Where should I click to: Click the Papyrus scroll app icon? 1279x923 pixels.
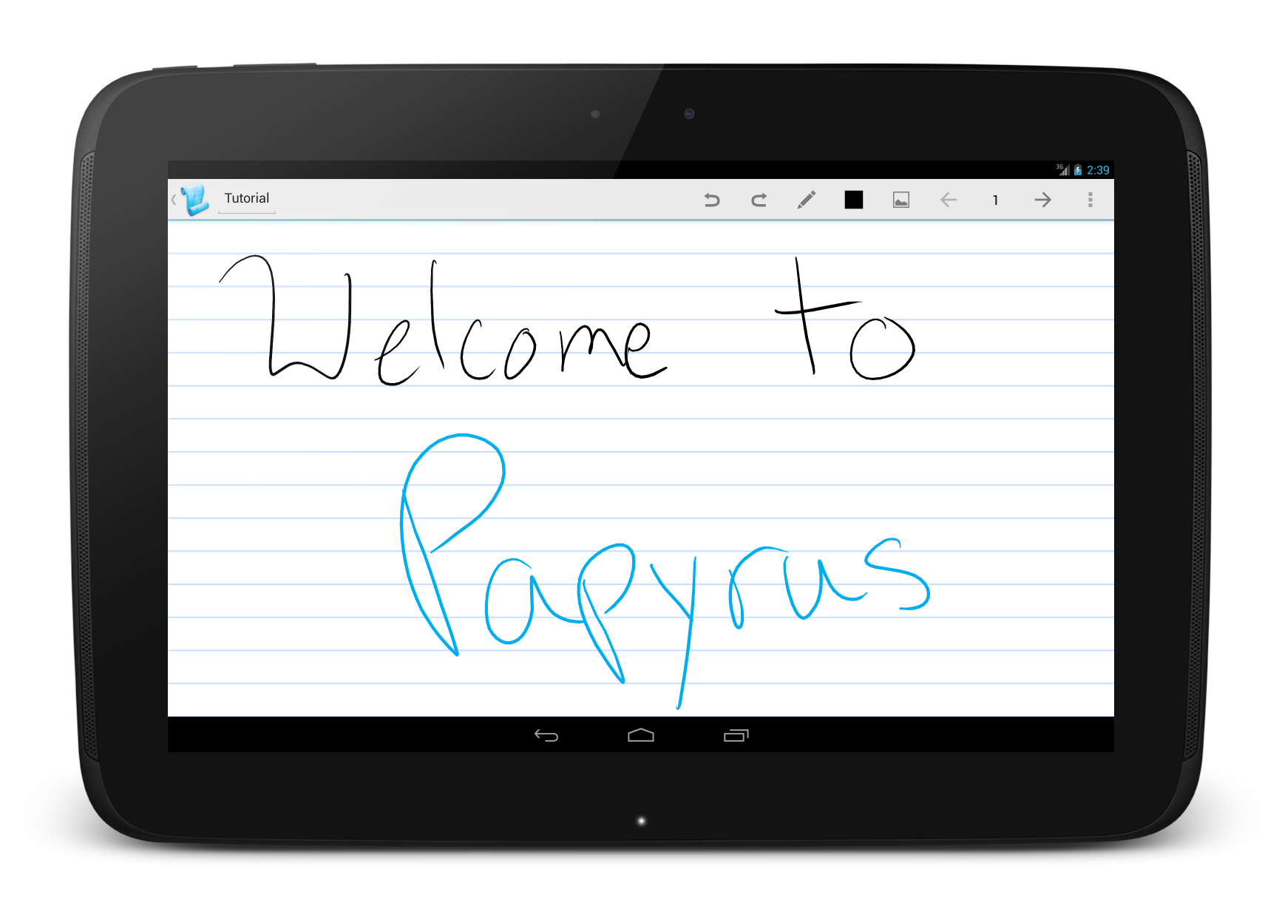pyautogui.click(x=195, y=200)
